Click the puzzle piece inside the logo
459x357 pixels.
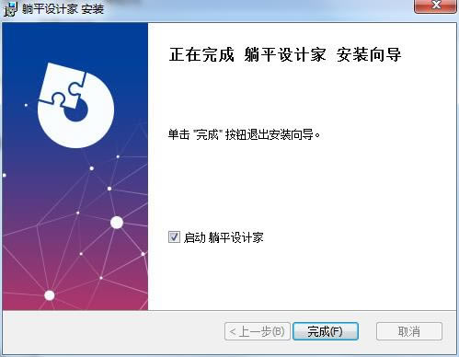(63, 85)
